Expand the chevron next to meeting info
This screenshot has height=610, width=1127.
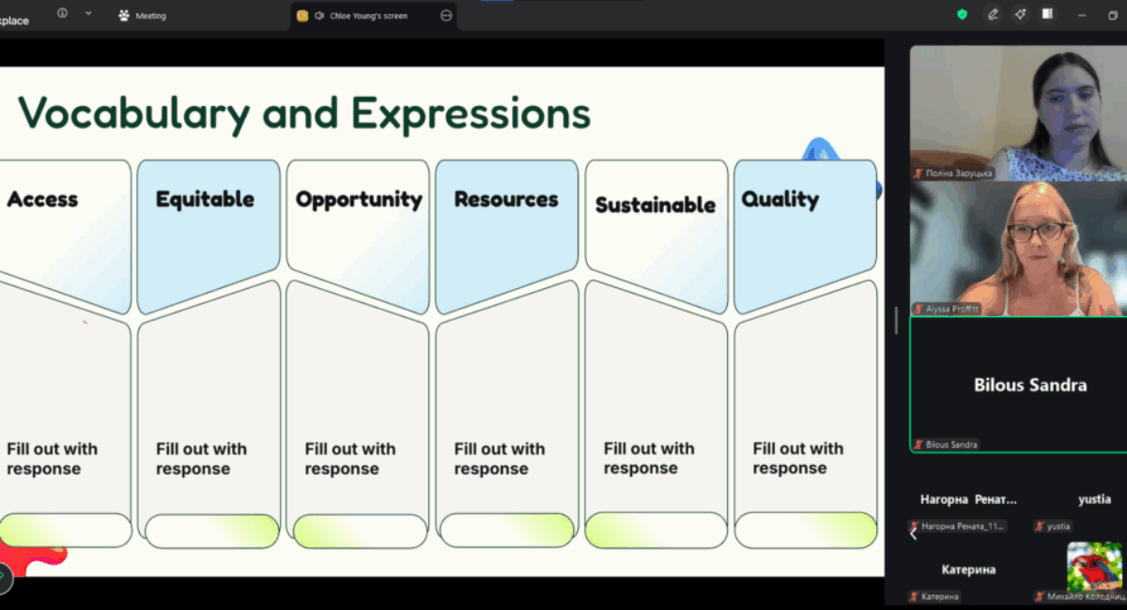click(x=88, y=13)
